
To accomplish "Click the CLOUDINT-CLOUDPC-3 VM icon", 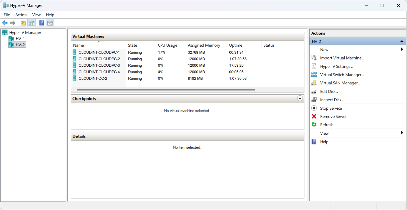I will 75,65.
